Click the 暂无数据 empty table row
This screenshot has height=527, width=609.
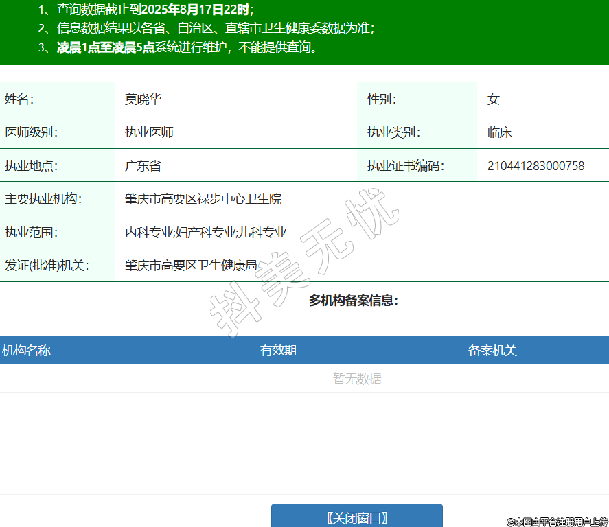click(357, 379)
